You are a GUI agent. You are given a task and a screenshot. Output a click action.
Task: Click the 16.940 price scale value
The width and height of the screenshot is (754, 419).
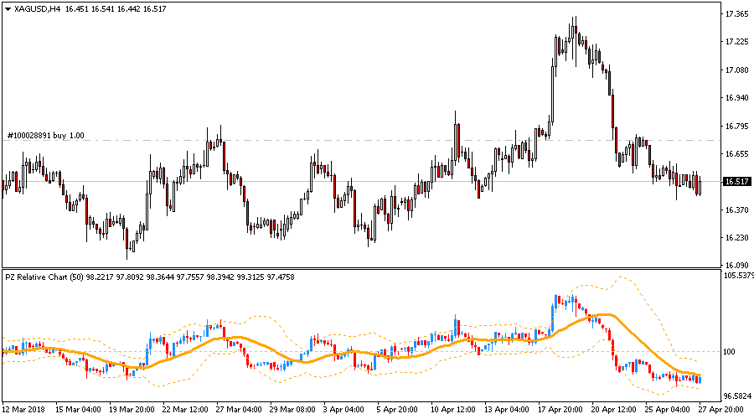pyautogui.click(x=736, y=98)
